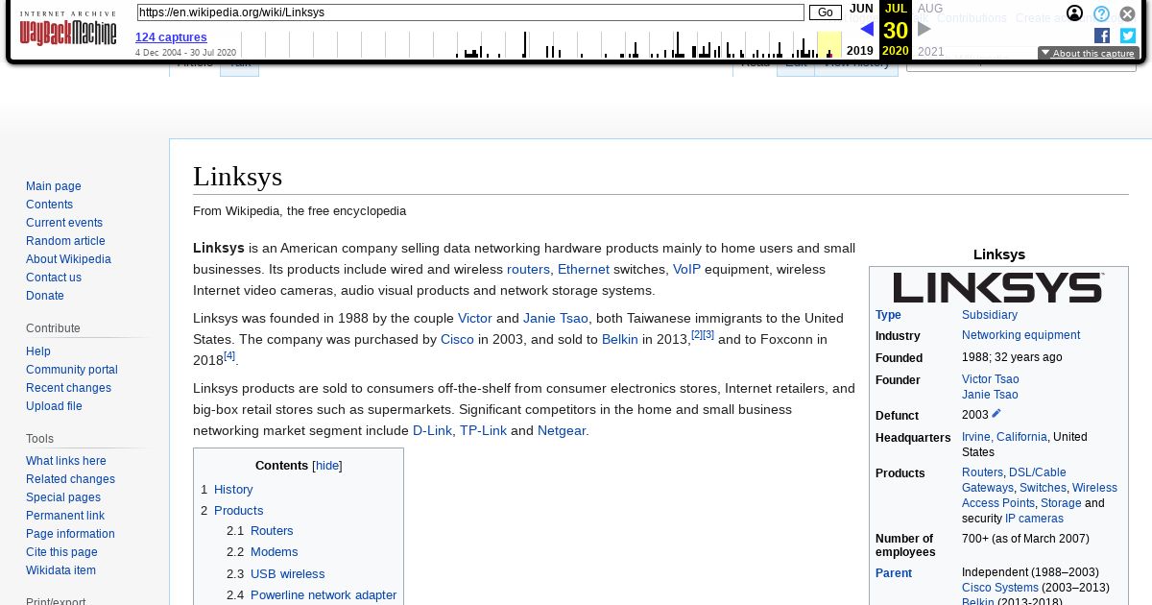Viewport: 1152px width, 605px height.
Task: Open the Victor link in founding paragraph
Action: [475, 318]
